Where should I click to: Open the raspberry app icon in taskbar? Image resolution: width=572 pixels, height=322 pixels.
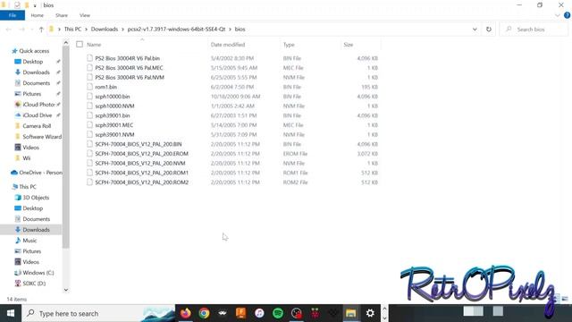coord(315,313)
